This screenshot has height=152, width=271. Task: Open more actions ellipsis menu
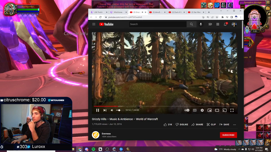[x=235, y=125]
